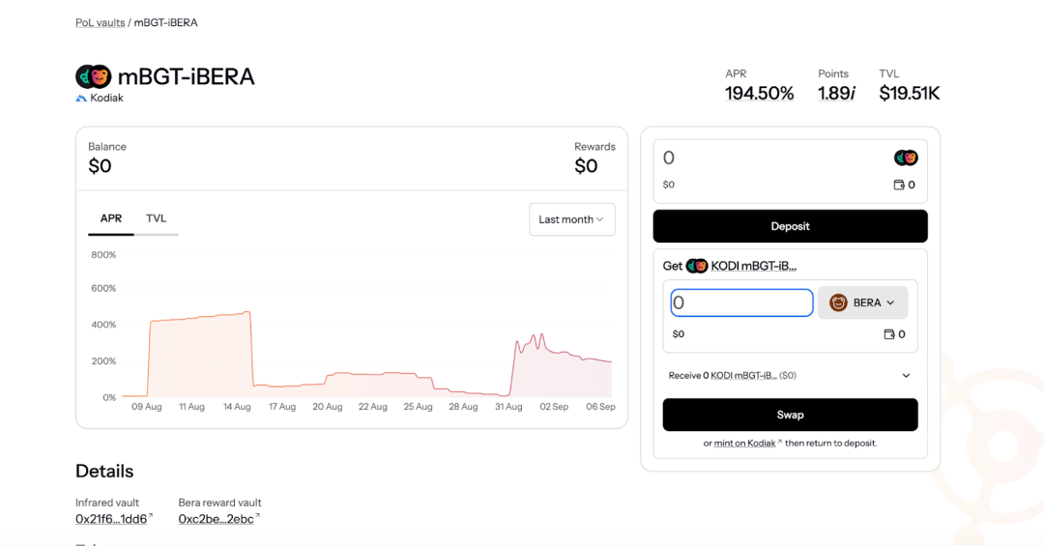
Task: Expand the Receive KODI mBGT-iBERA details
Action: (x=906, y=375)
